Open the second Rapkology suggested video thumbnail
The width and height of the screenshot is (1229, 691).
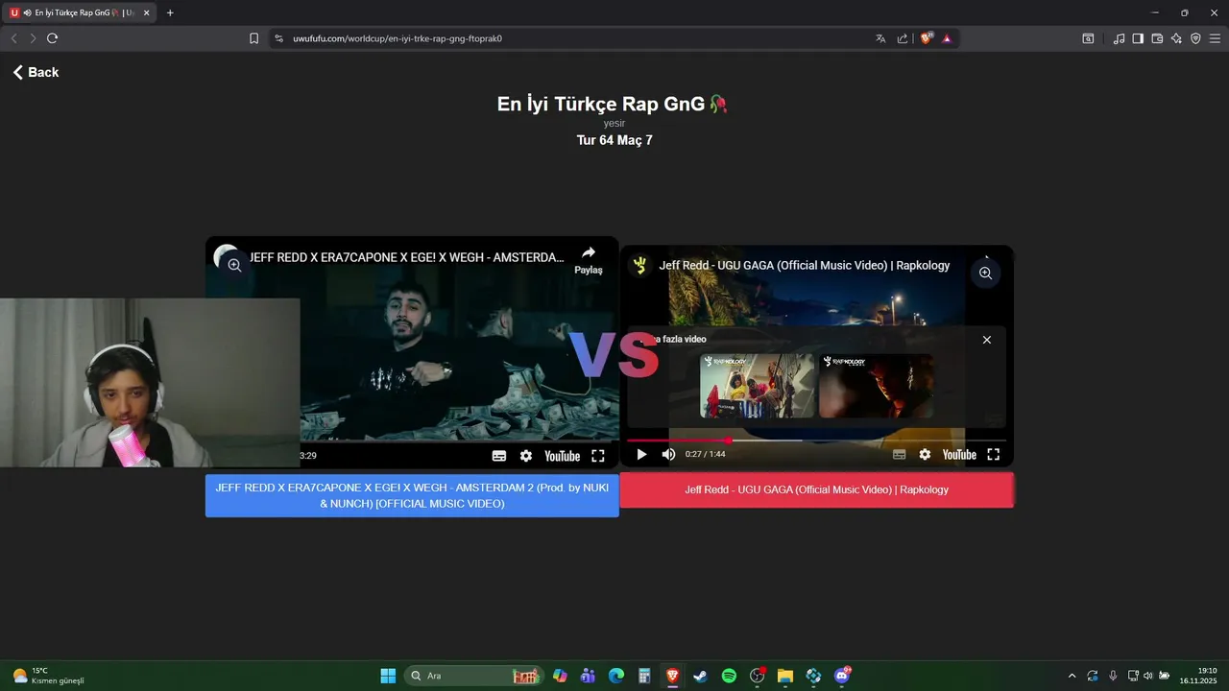click(876, 386)
